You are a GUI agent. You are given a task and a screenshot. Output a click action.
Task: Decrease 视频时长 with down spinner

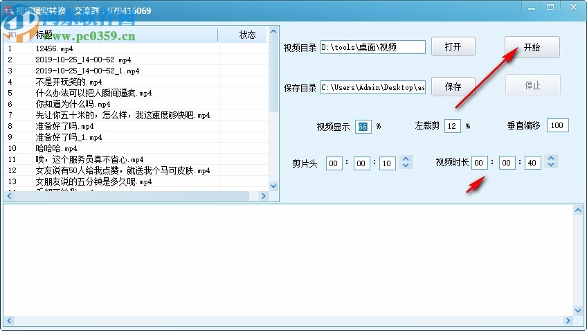(551, 165)
